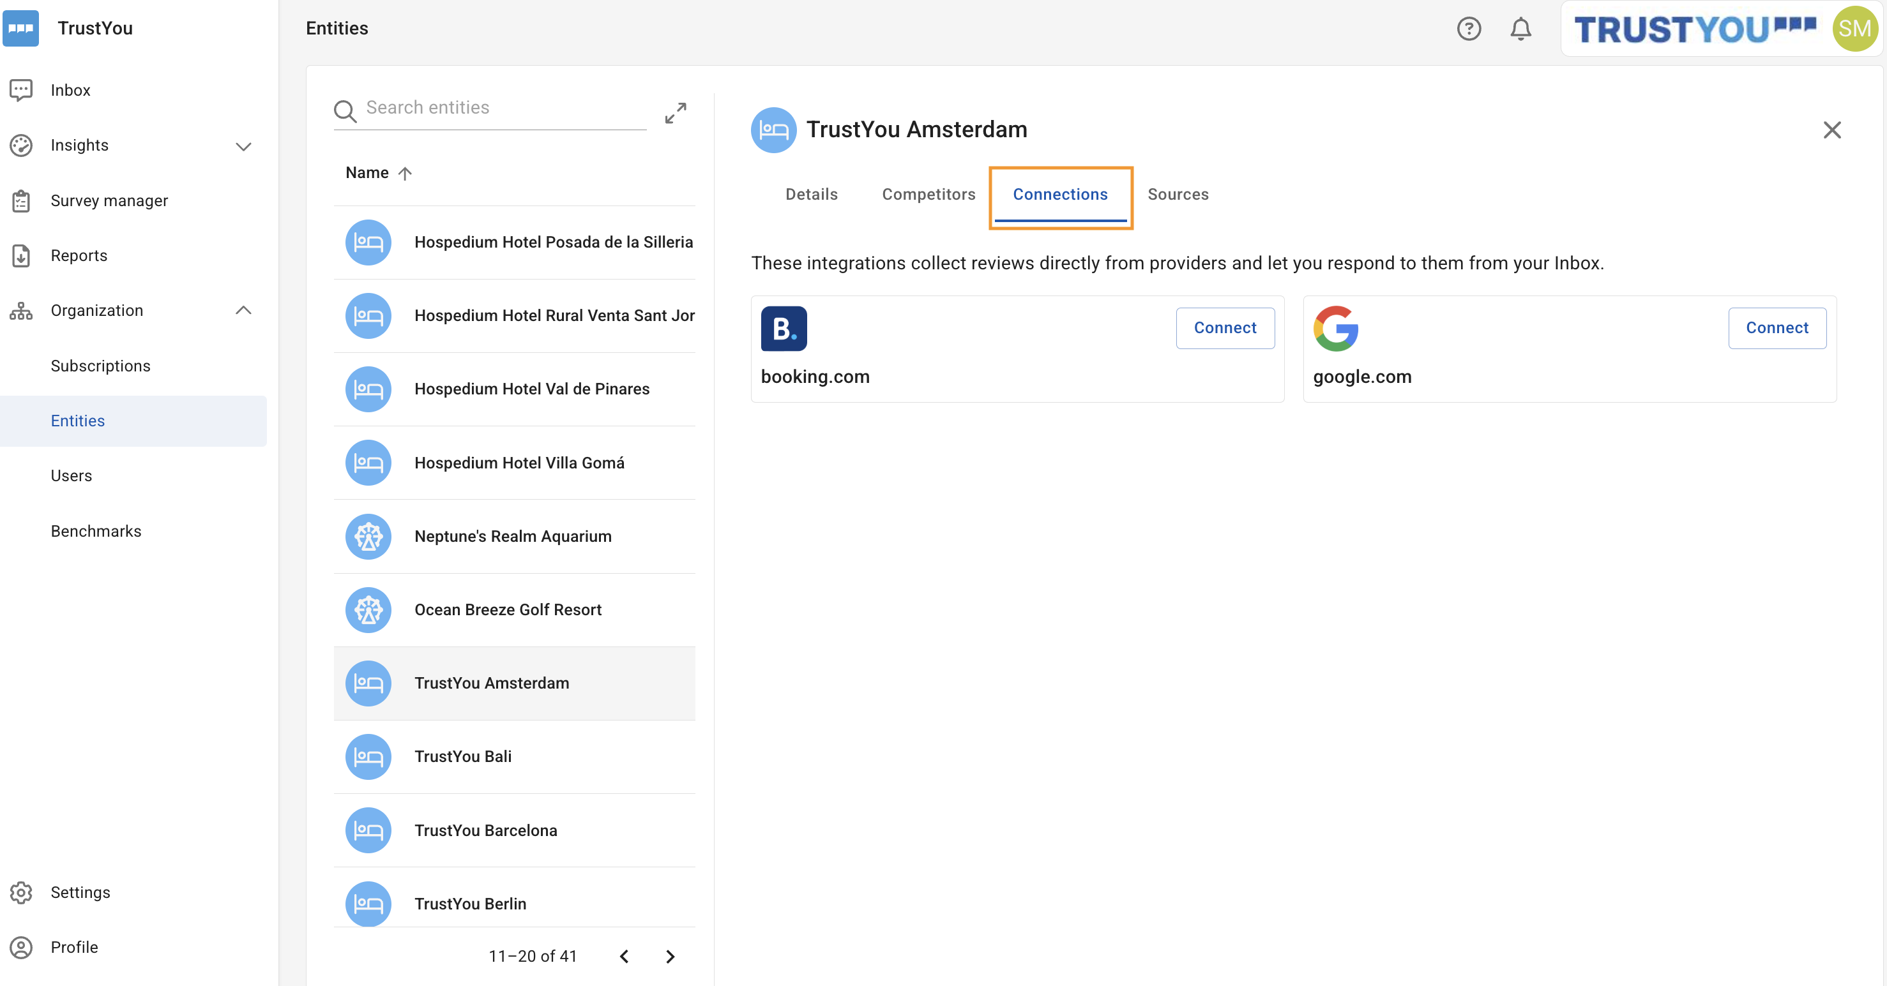Open the SM user avatar
This screenshot has width=1887, height=986.
click(1854, 29)
